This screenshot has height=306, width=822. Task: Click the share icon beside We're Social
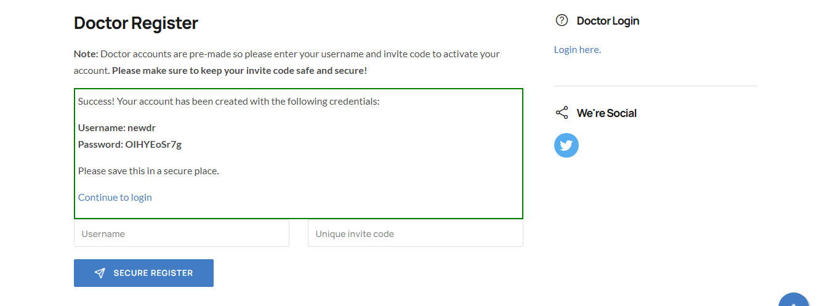(562, 113)
